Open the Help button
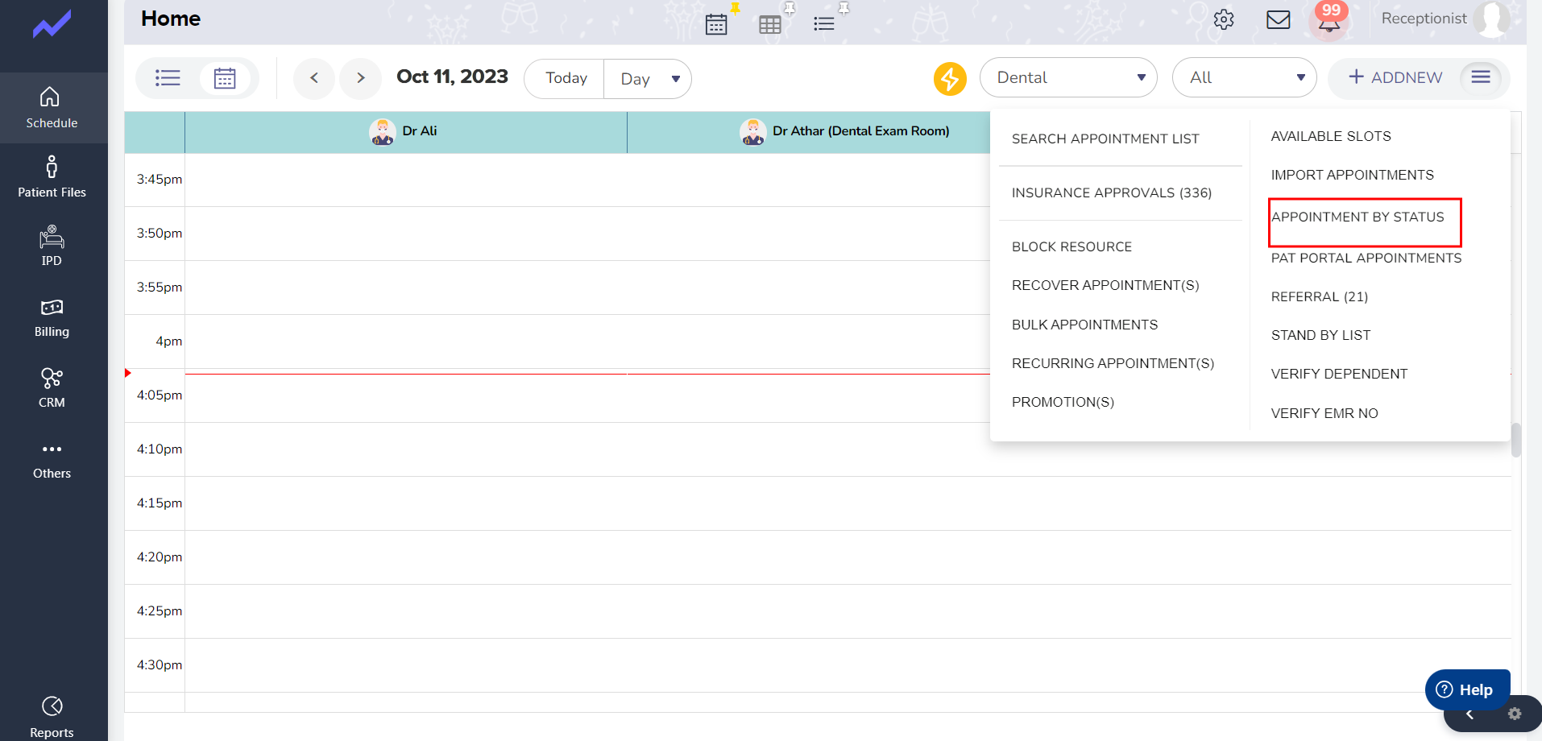 (1466, 689)
